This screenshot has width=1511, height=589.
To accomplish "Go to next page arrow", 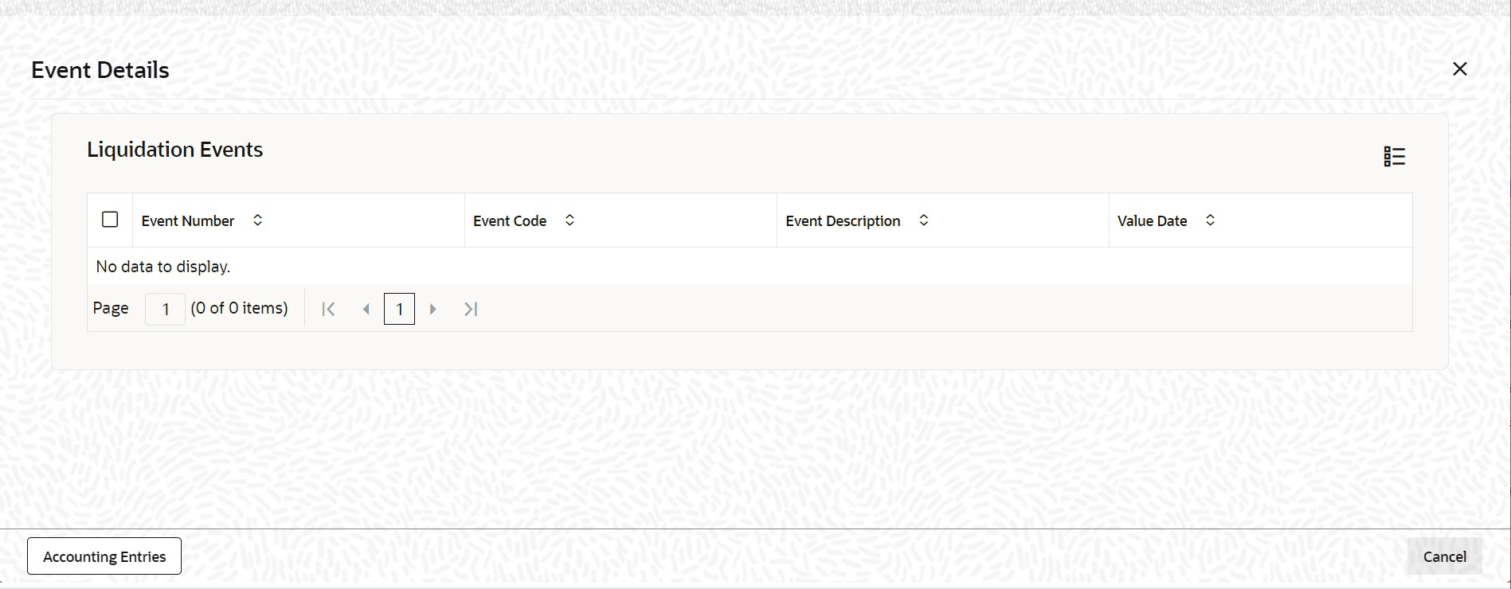I will [x=433, y=309].
